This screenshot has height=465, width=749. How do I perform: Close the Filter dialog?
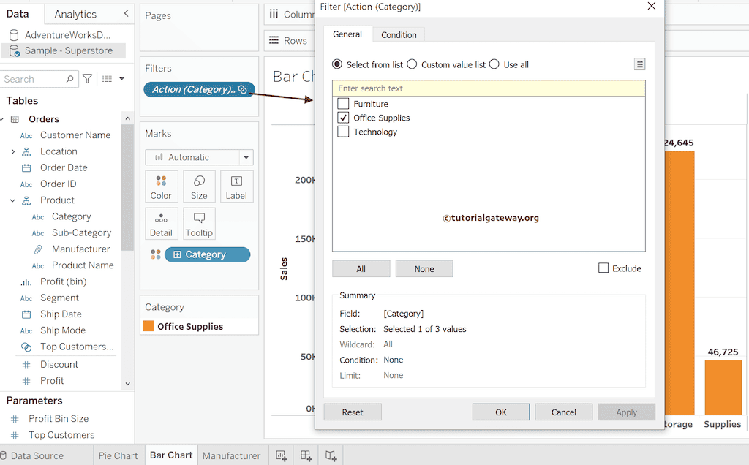tap(652, 6)
